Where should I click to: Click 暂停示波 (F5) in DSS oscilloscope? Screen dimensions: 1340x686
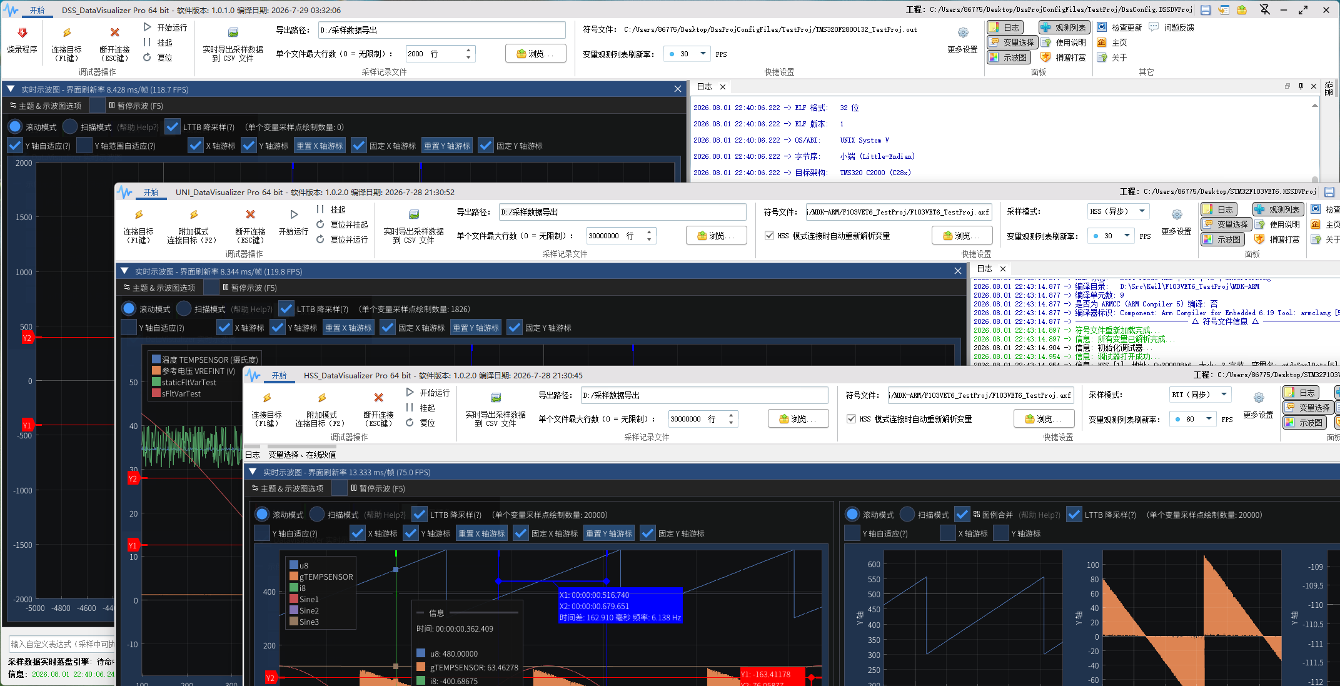point(136,106)
